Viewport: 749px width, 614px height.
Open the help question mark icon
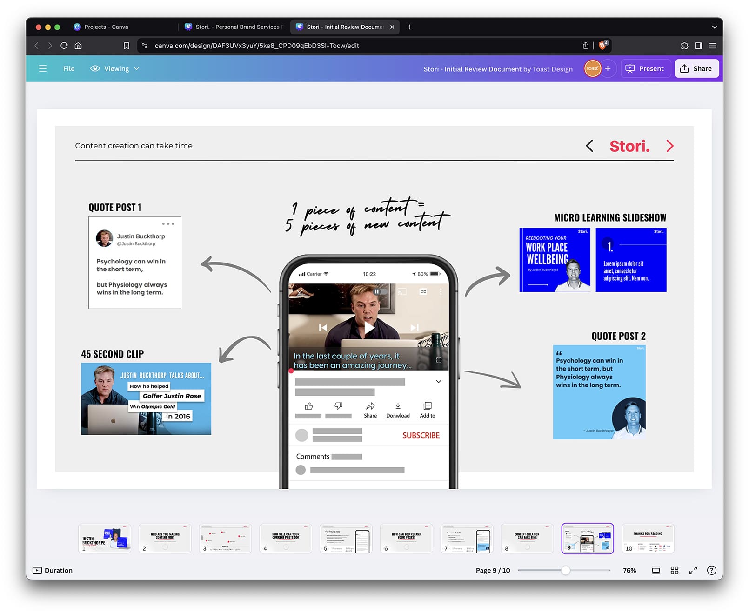pos(711,570)
